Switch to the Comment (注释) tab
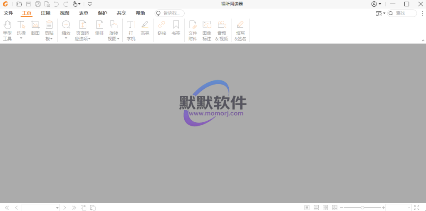Viewport: 426px width, 211px height. coord(45,13)
